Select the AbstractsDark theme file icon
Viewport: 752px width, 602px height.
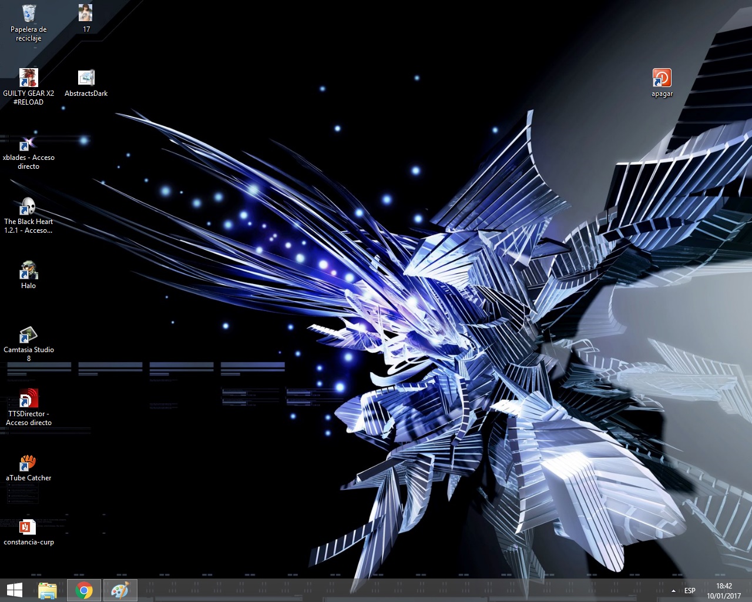[86, 78]
